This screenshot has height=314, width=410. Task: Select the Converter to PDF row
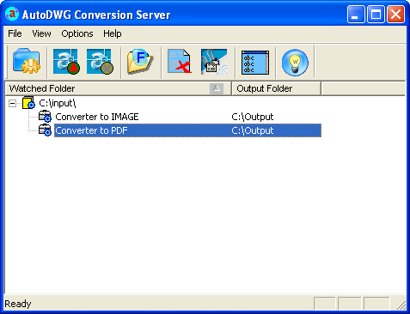pyautogui.click(x=187, y=130)
